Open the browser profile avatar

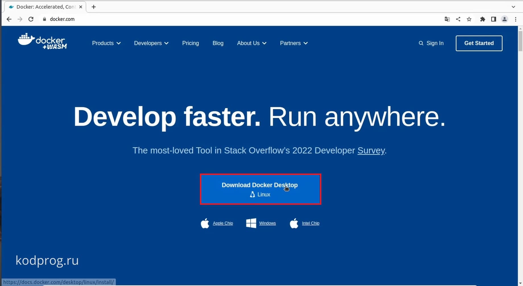(505, 19)
